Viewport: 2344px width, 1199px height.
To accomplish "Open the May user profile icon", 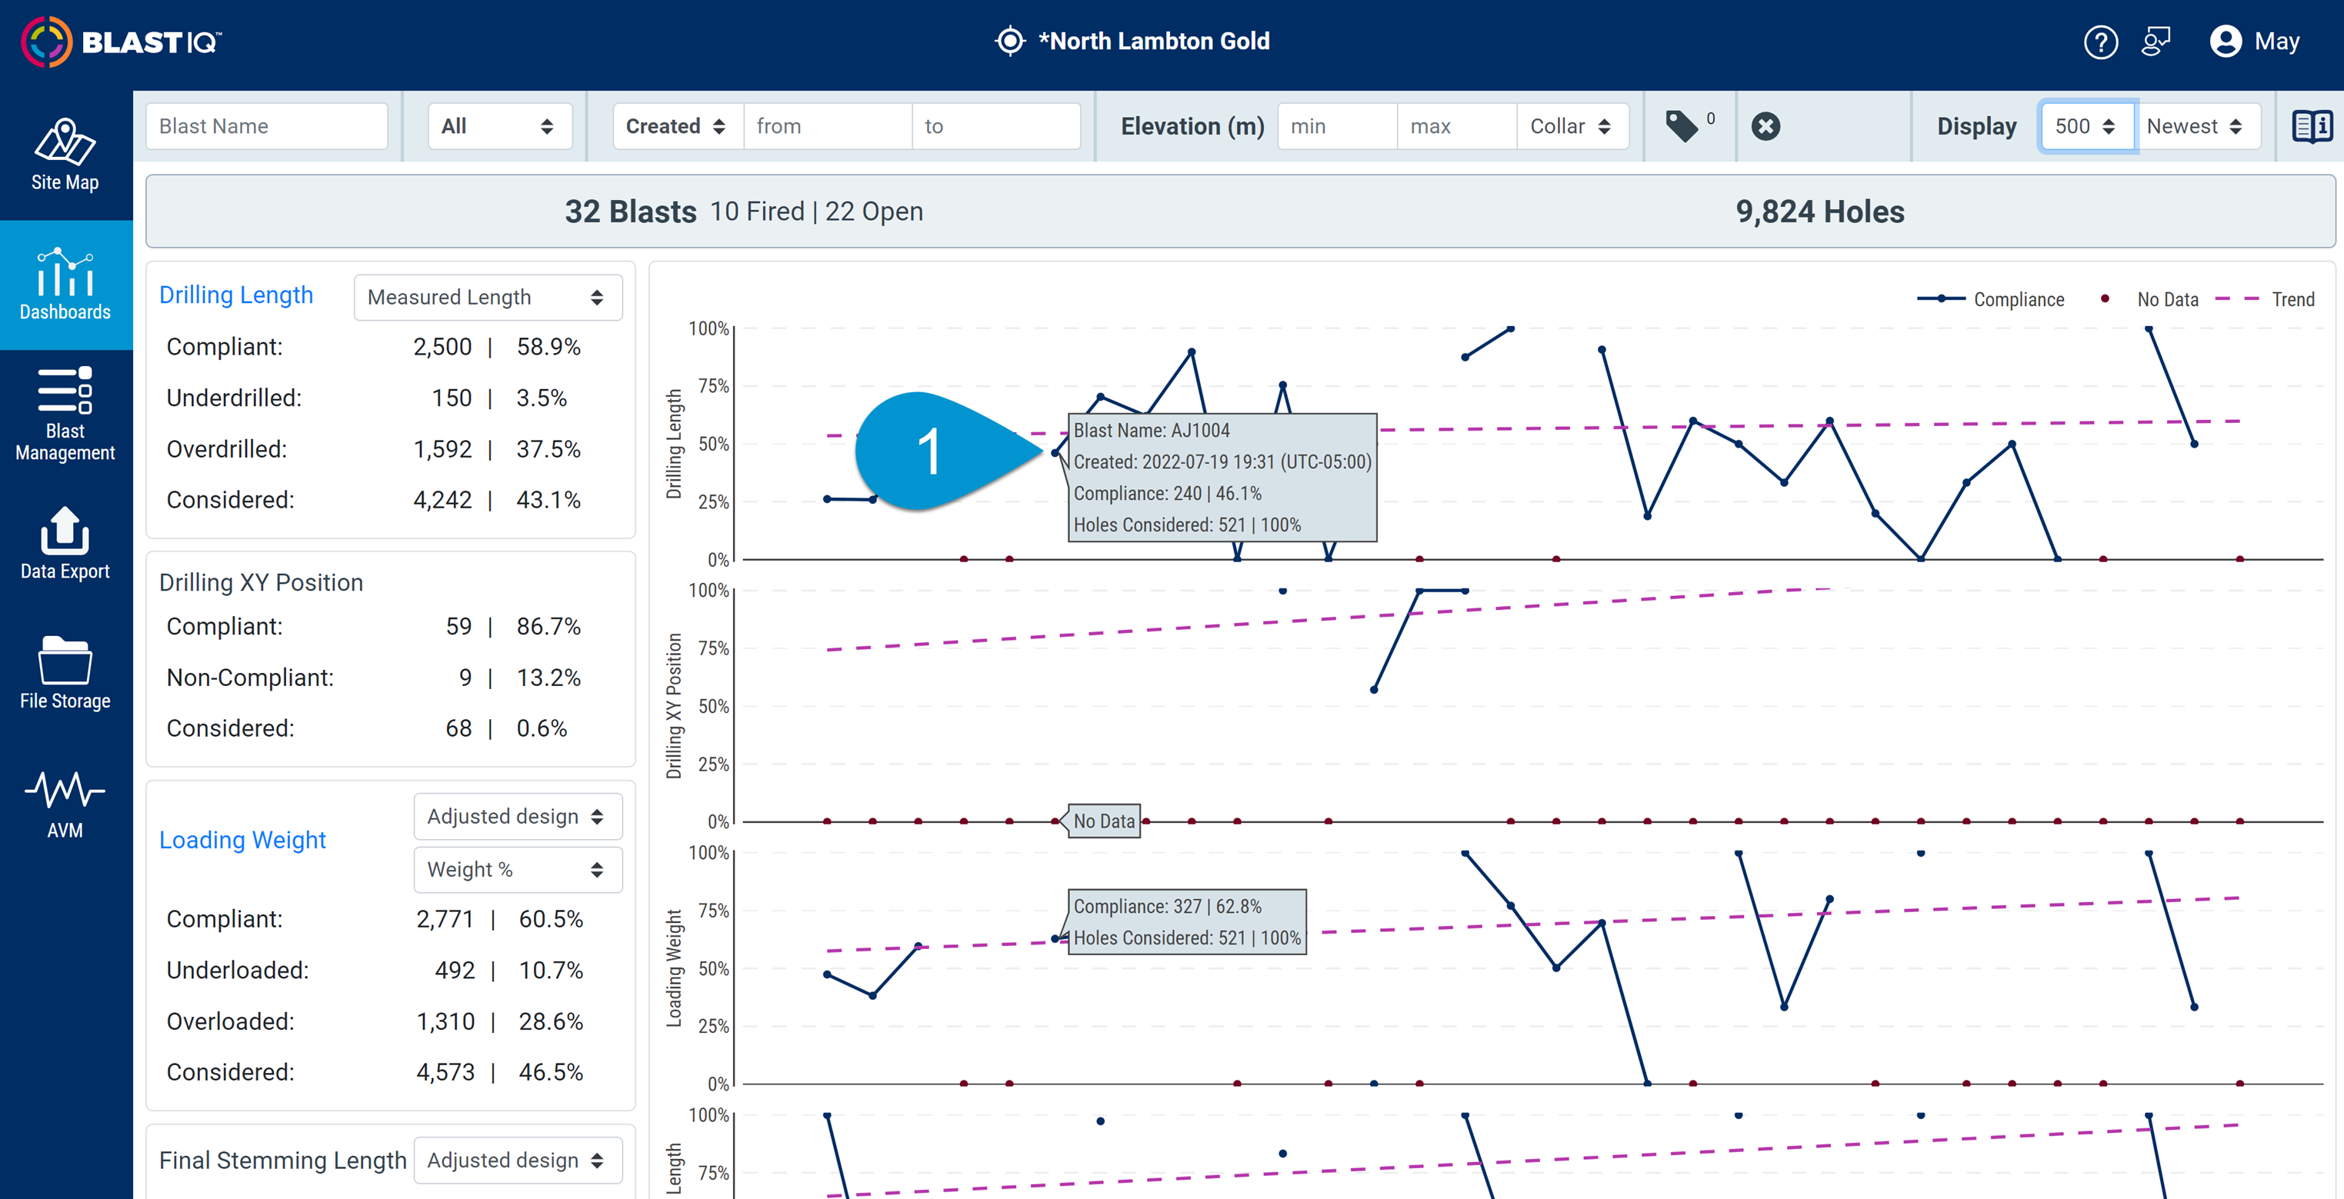I will pyautogui.click(x=2226, y=42).
